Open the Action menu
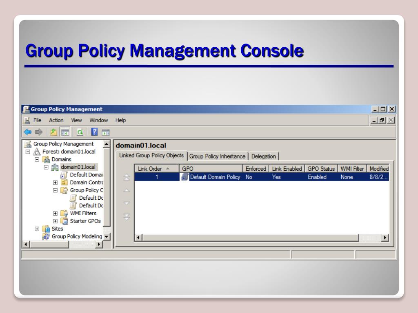418x313 pixels. click(x=56, y=120)
